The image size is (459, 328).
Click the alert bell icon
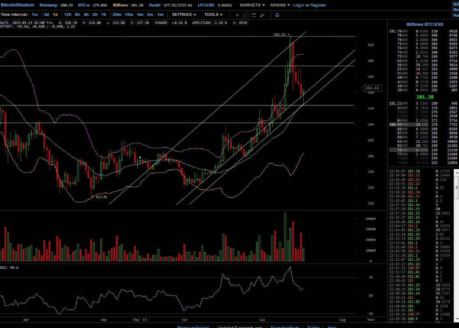coord(277,15)
